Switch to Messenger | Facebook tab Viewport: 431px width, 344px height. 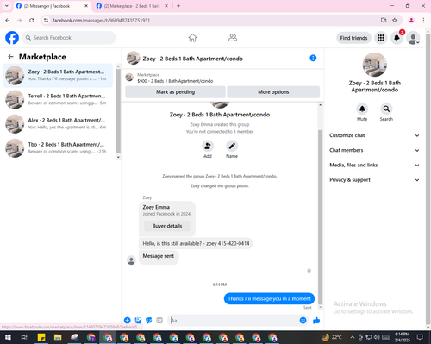53,6
